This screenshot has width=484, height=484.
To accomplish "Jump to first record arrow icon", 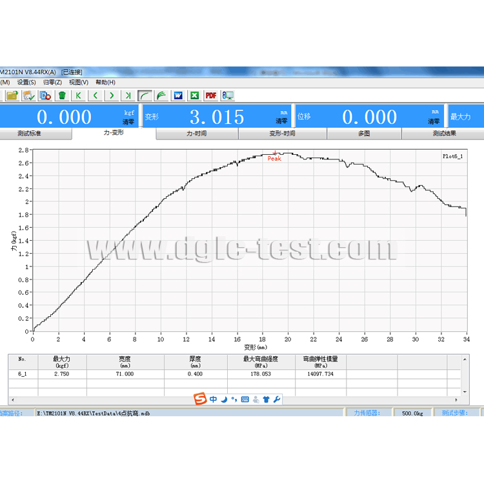I will [79, 96].
